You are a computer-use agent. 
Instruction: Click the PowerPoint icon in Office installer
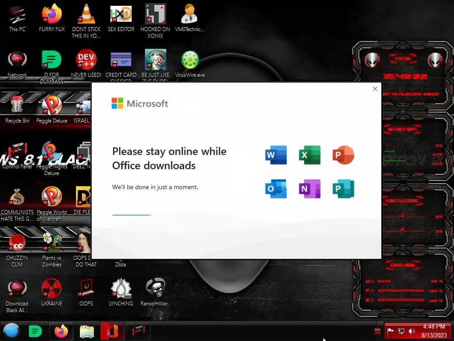click(343, 155)
